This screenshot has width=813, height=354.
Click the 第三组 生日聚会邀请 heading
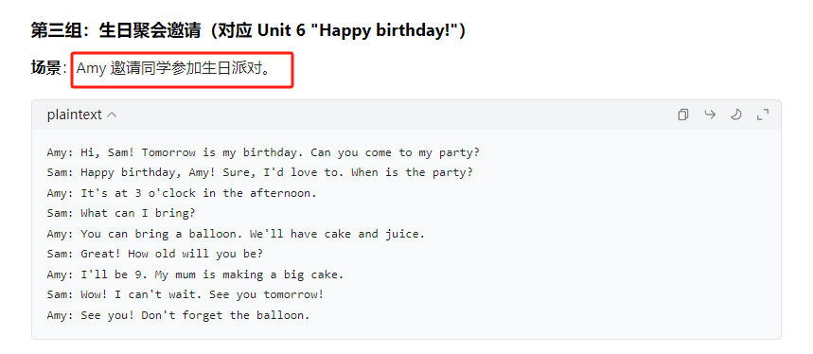tap(248, 30)
